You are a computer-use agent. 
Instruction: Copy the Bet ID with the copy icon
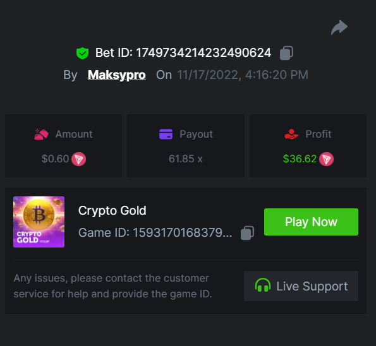pos(286,53)
